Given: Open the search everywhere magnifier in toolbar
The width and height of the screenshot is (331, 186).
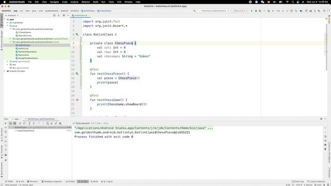Looking at the screenshot, I should click(324, 11).
